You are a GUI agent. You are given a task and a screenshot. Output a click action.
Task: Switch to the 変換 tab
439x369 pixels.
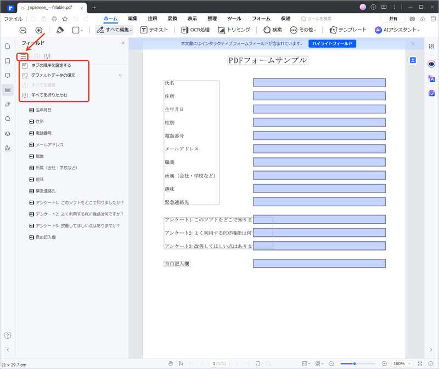click(172, 19)
